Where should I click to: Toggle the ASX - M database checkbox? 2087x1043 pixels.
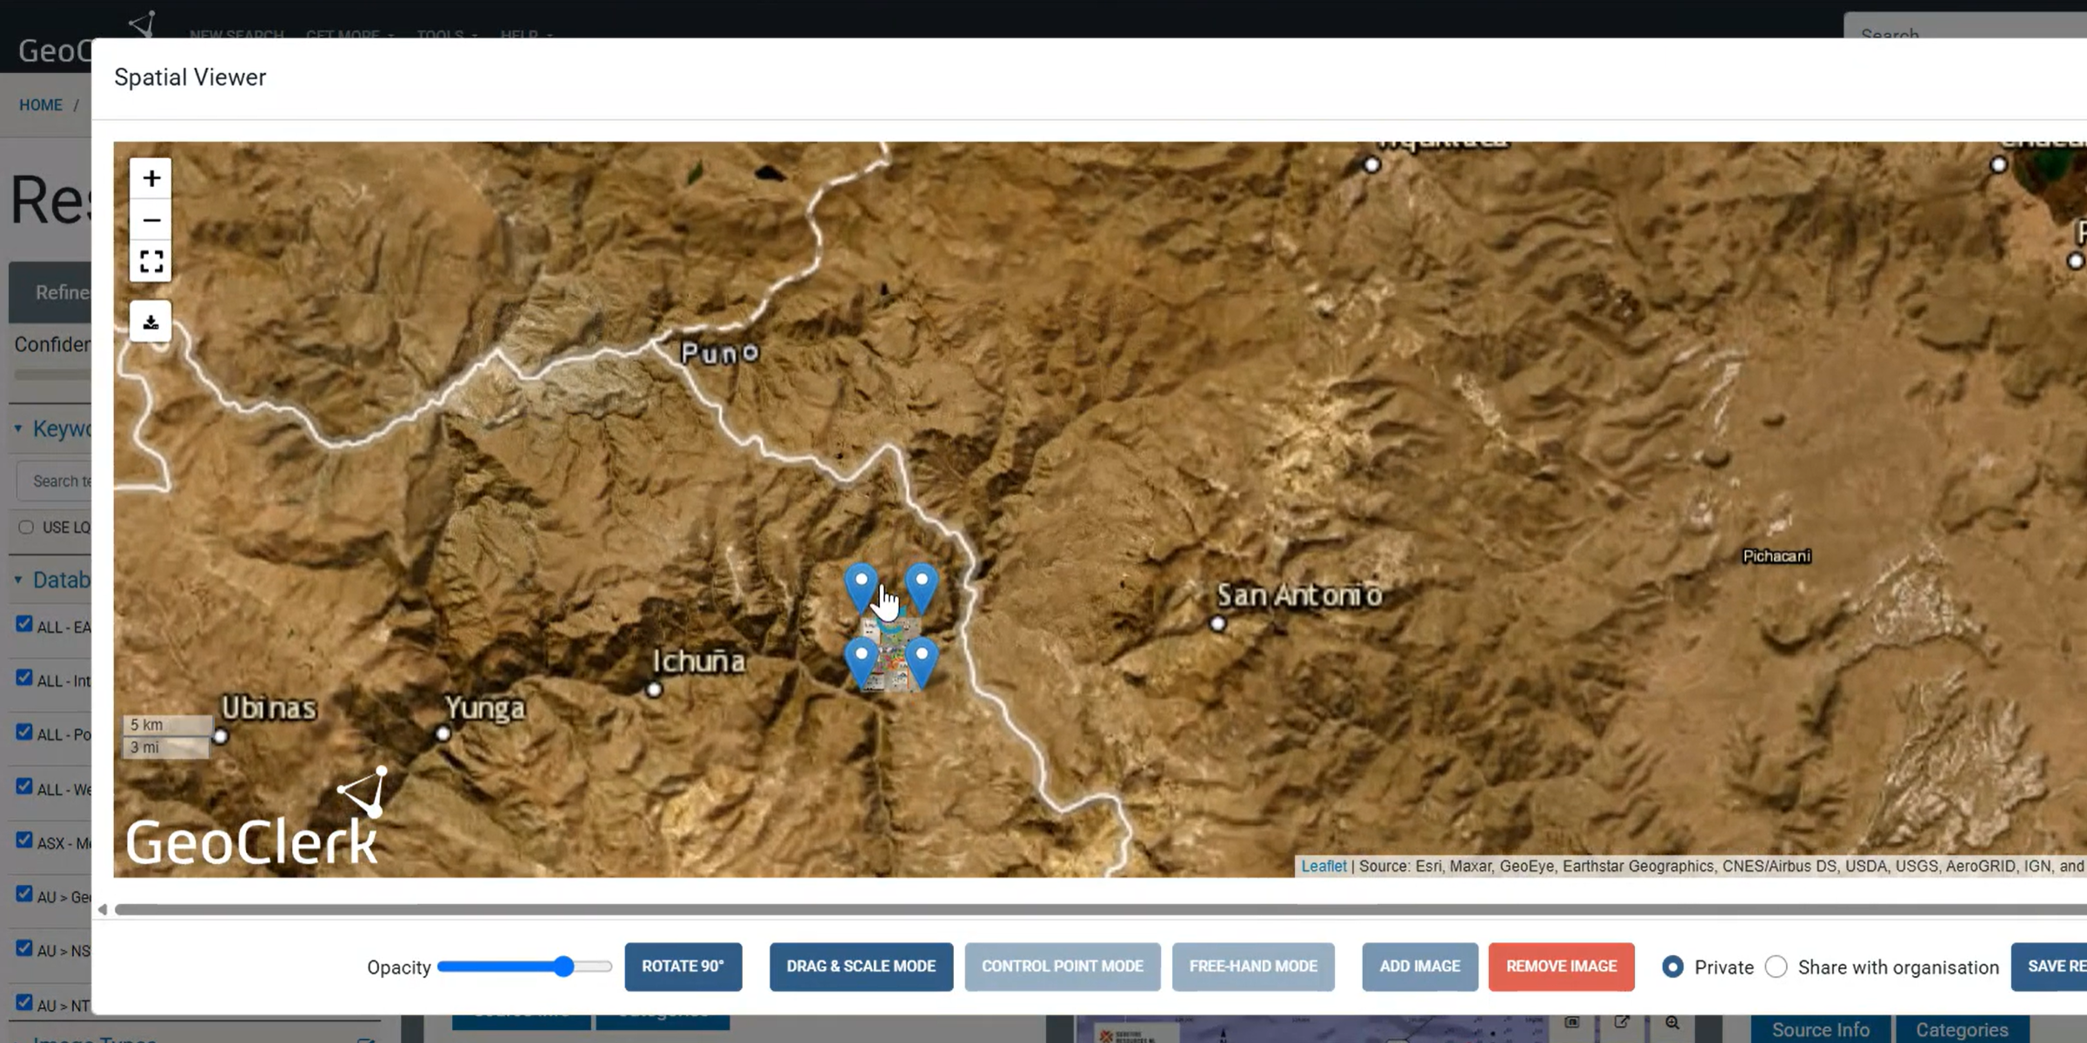pyautogui.click(x=24, y=840)
